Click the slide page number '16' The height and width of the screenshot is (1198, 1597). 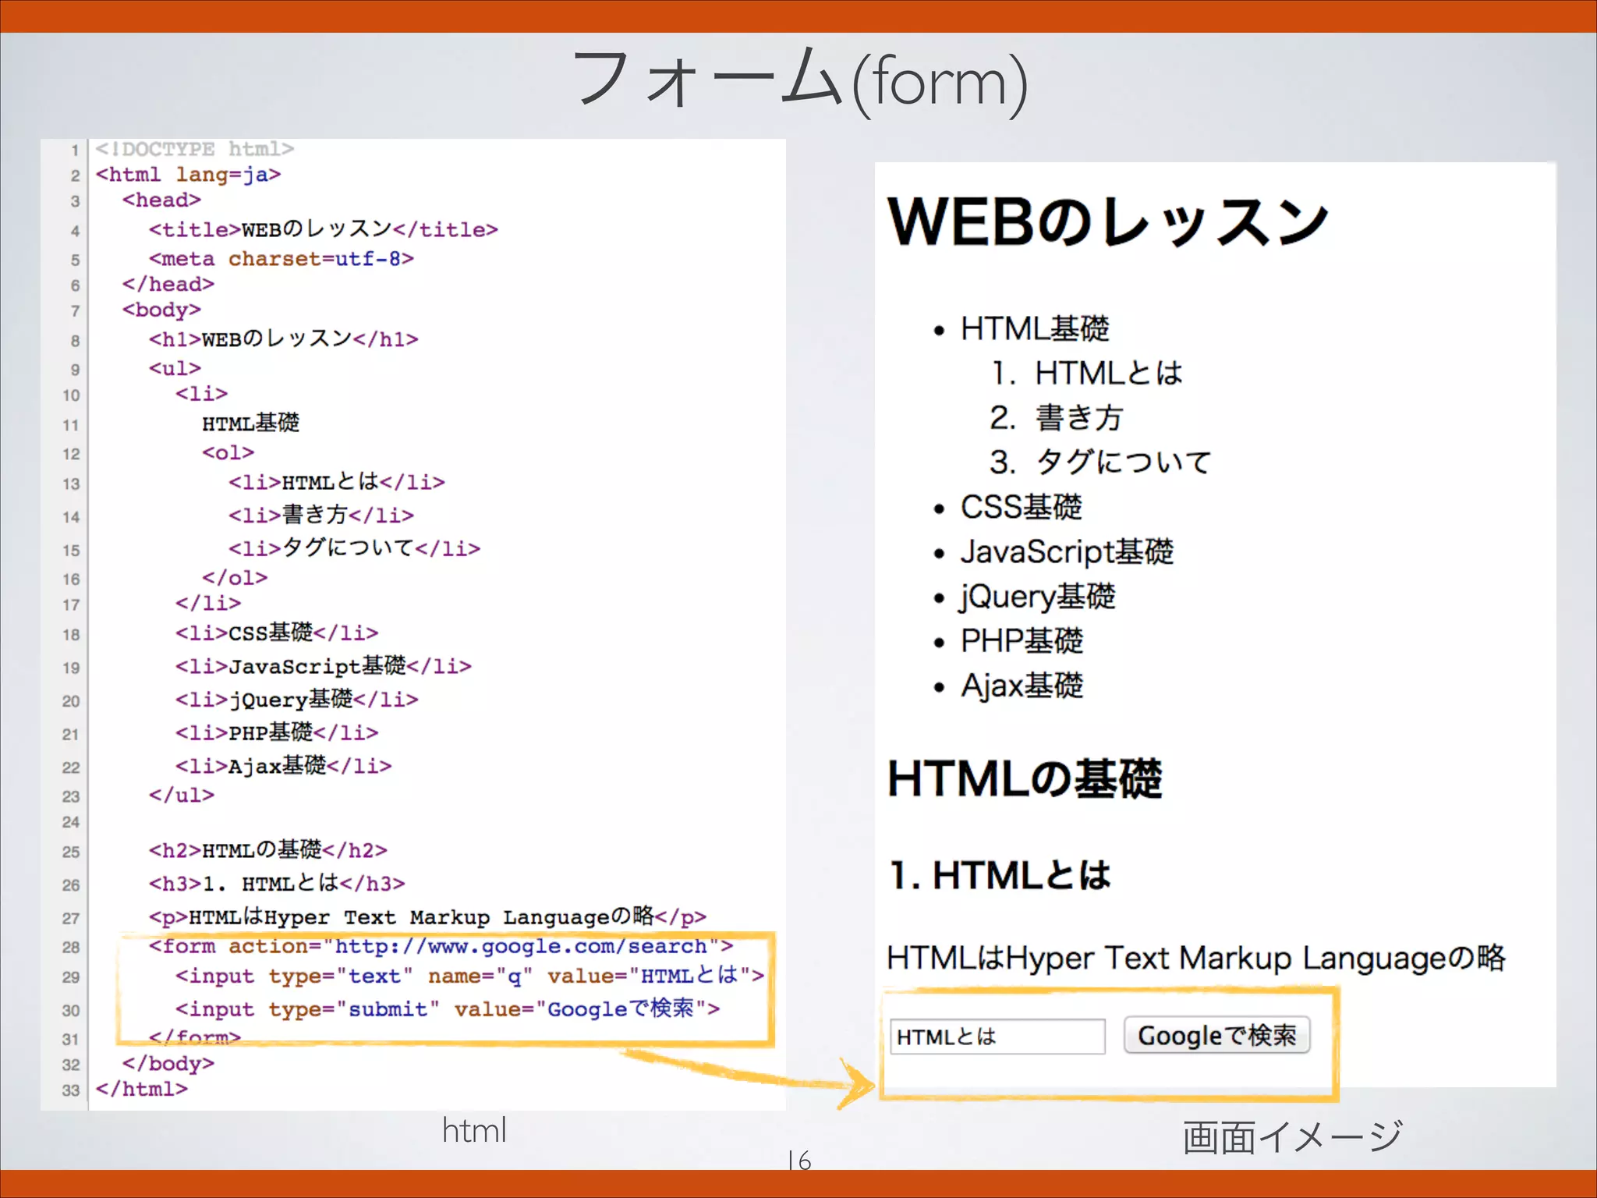pyautogui.click(x=799, y=1161)
